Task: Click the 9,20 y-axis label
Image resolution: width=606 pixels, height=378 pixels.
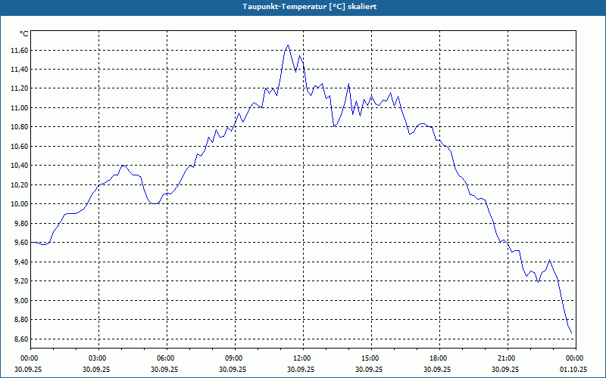Action: (21, 281)
